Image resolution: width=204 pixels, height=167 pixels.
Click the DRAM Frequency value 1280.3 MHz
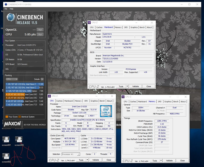(162, 121)
